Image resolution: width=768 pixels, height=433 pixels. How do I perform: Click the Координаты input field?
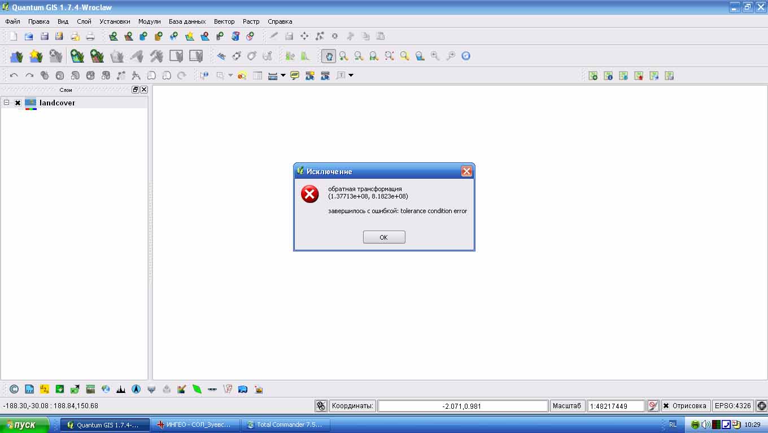click(x=463, y=406)
